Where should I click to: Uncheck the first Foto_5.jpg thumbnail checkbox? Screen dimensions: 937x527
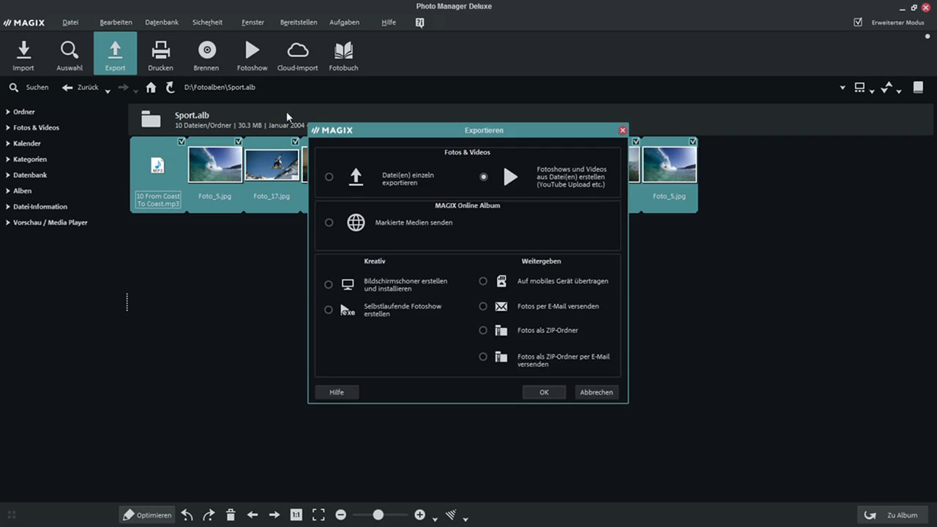point(238,141)
